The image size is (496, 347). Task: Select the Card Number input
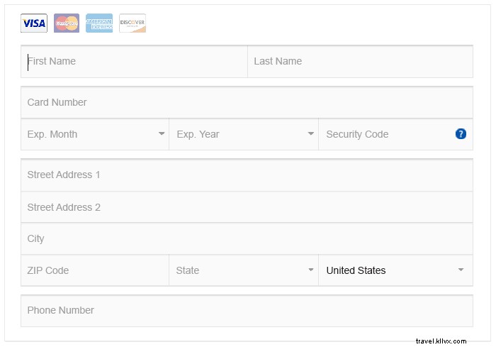(x=247, y=102)
